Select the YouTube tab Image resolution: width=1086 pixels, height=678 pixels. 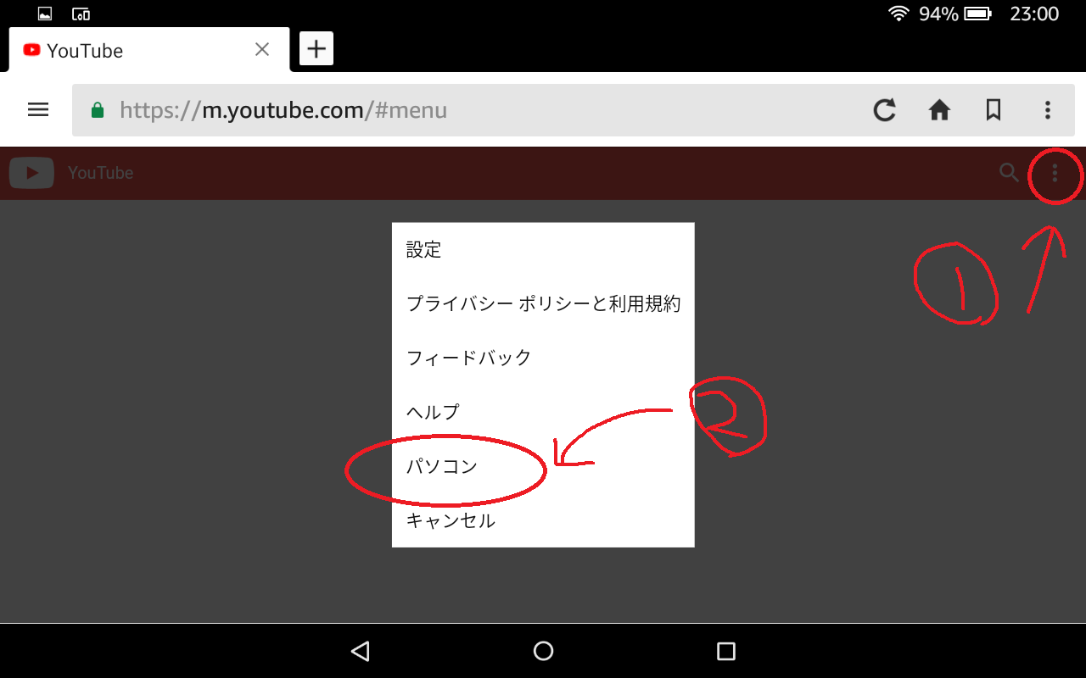127,51
